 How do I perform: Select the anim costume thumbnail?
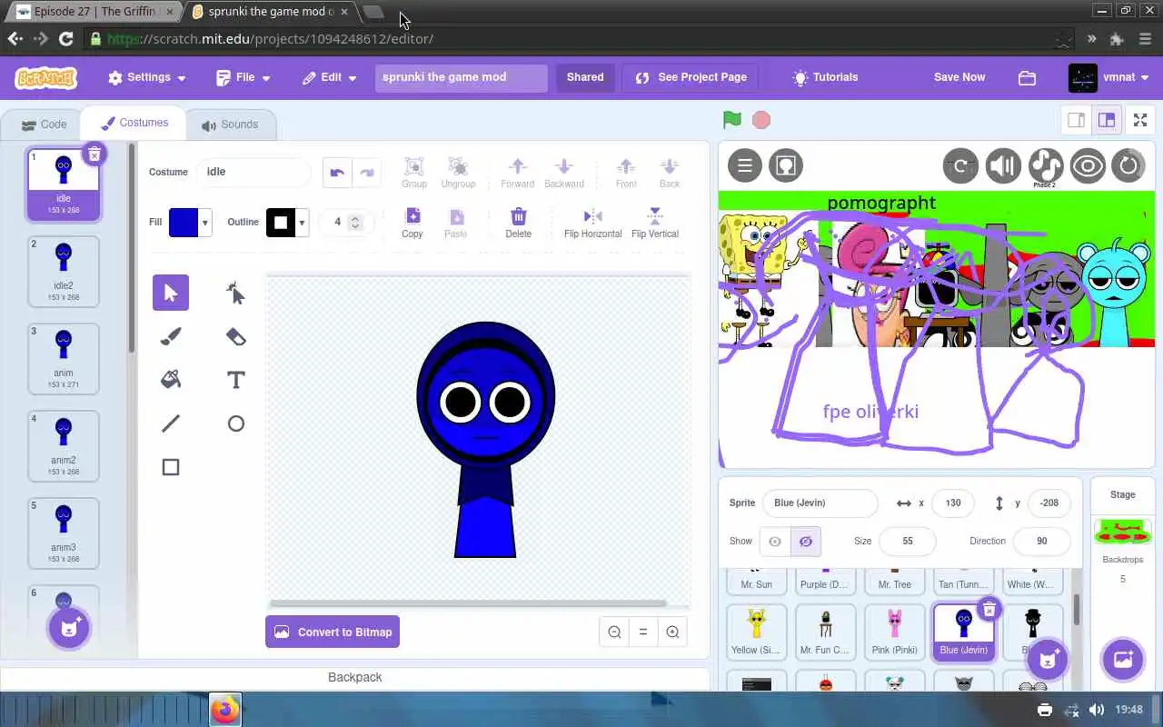pos(64,358)
